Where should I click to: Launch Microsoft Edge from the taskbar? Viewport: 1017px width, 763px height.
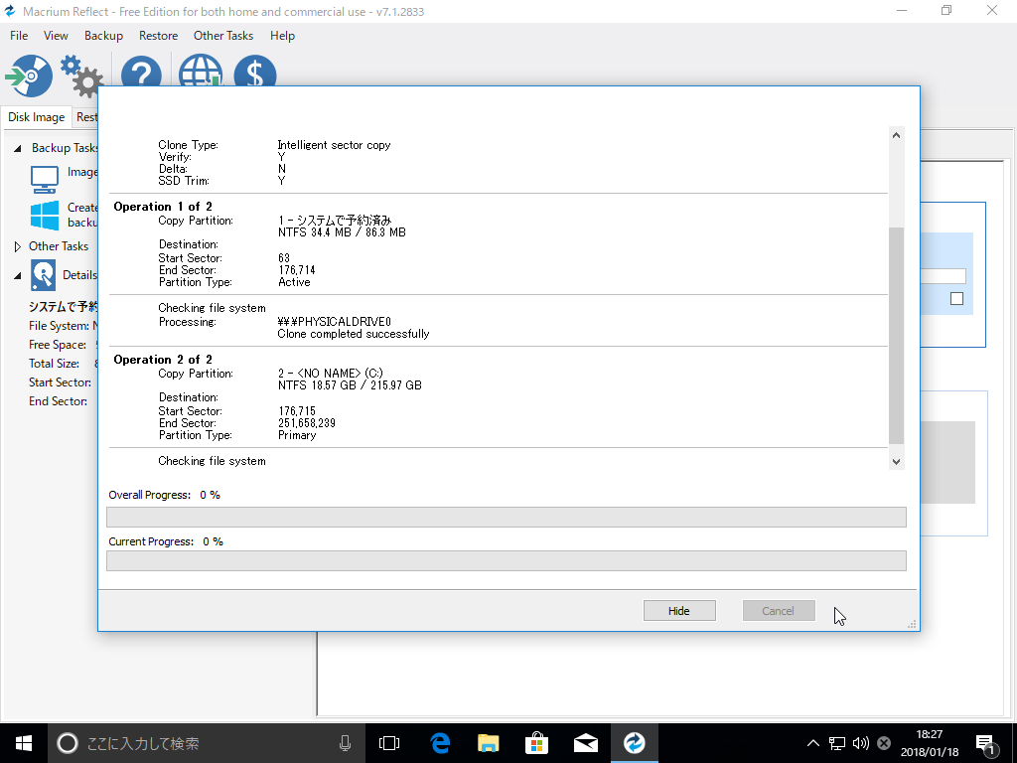(440, 743)
